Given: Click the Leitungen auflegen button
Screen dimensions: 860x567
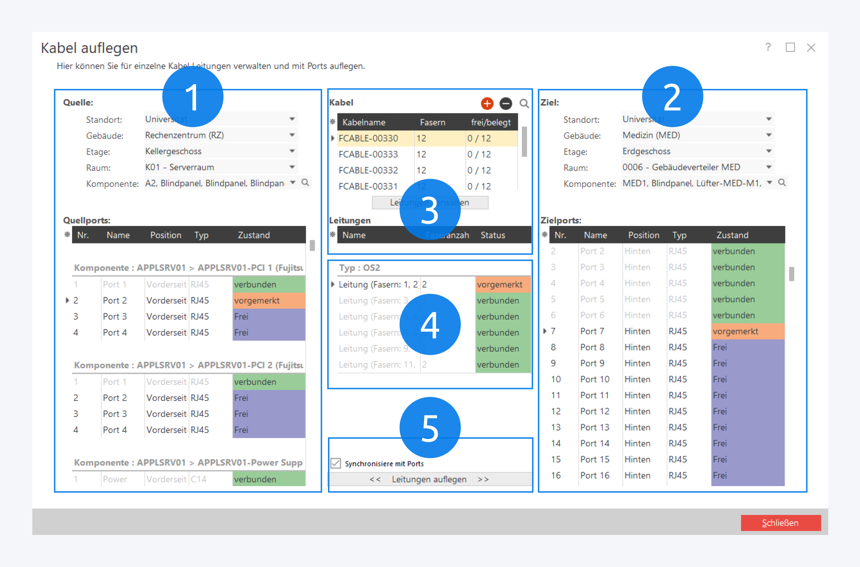Looking at the screenshot, I should tap(429, 479).
